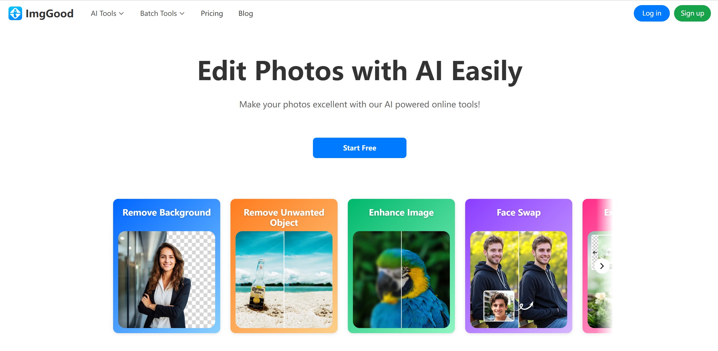
Task: Click the Start Free button
Action: [359, 148]
